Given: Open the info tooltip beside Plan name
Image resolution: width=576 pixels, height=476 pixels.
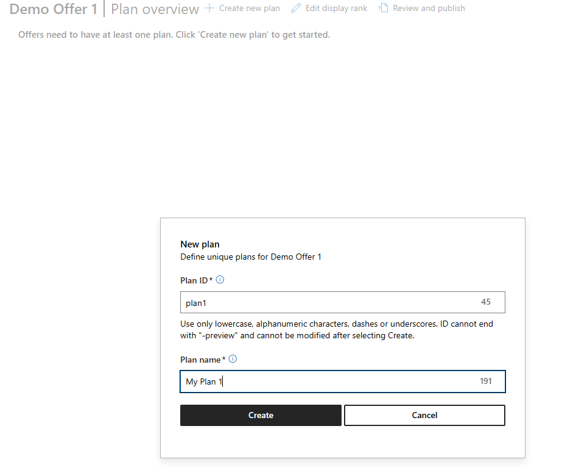Looking at the screenshot, I should tap(233, 359).
